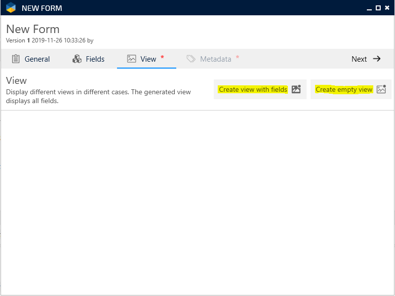
Task: Click the clipboard icon on the General tab
Action: click(16, 59)
